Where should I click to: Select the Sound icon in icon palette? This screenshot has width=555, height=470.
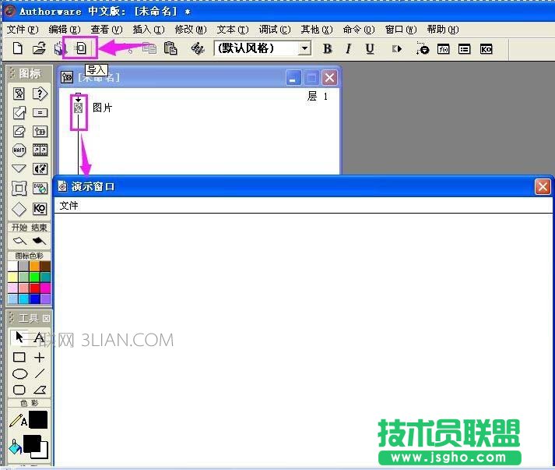click(40, 168)
